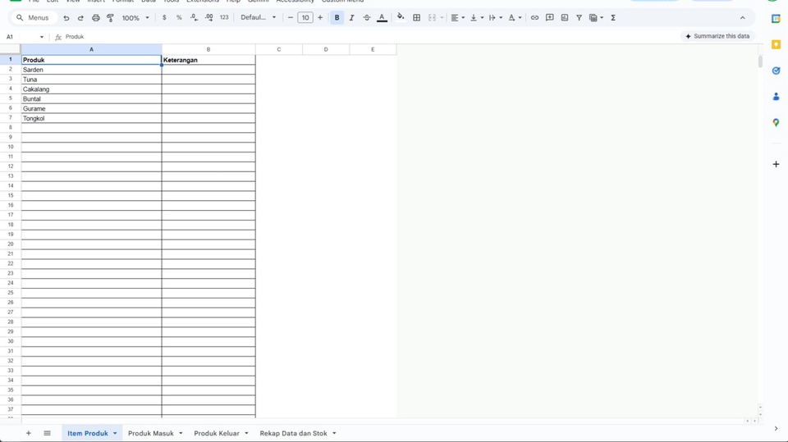788x442 pixels.
Task: Click the insert link icon
Action: [x=534, y=18]
